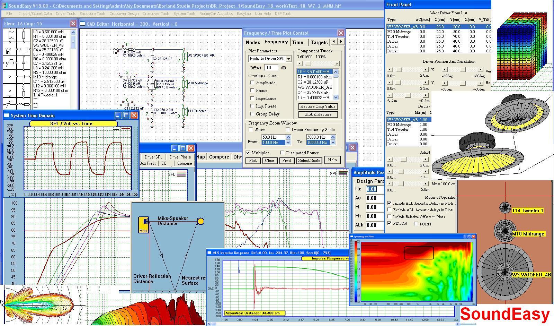This screenshot has height=326, width=554.
Task: Click left tab-scroll arrow in Plot Control
Action: pyautogui.click(x=334, y=41)
